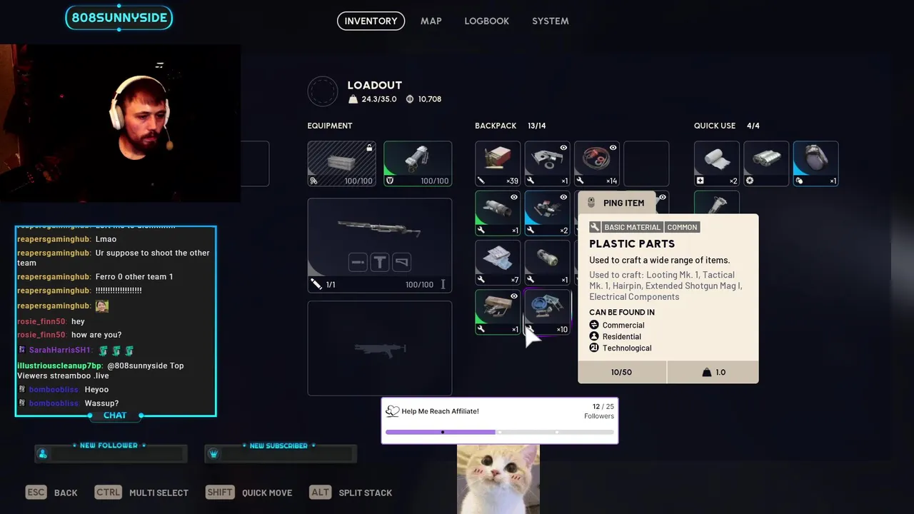914x514 pixels.
Task: Click the stock attachment slot on weapon
Action: tap(401, 262)
